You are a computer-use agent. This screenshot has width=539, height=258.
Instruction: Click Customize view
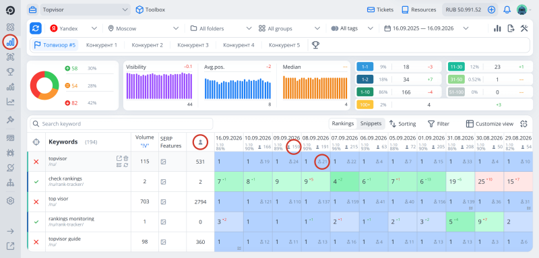pos(490,124)
